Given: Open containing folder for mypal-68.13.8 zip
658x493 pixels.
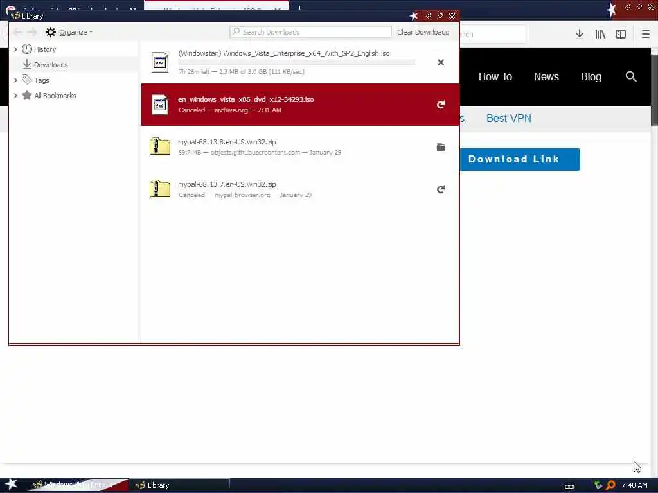Looking at the screenshot, I should 441,147.
